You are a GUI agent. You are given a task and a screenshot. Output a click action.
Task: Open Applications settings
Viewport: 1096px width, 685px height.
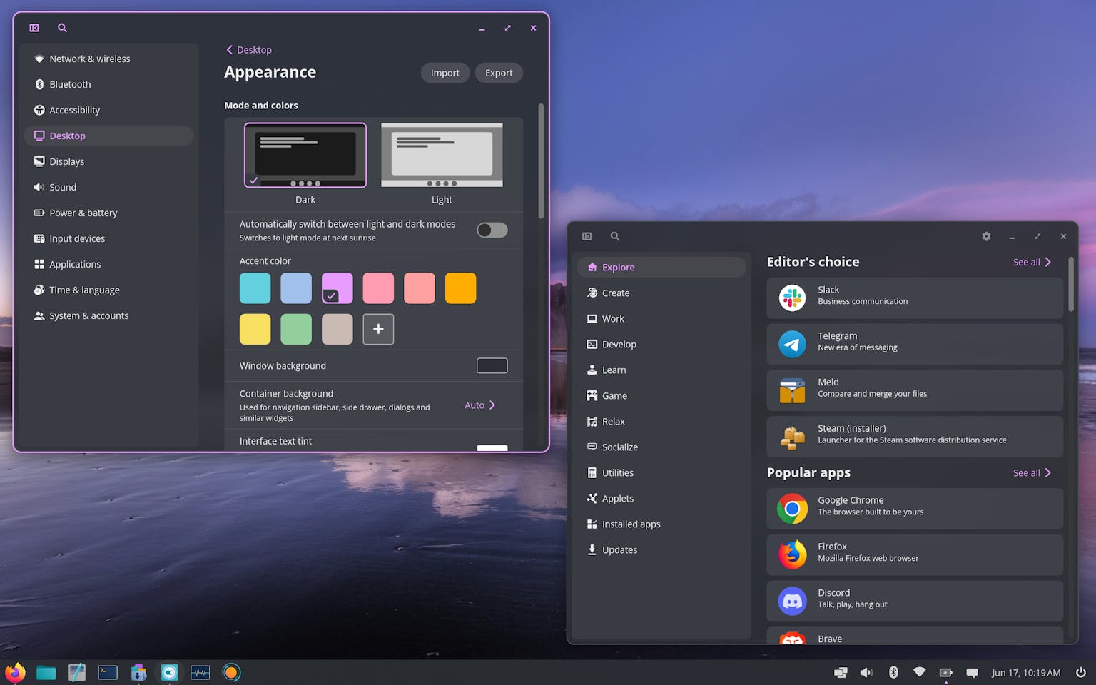109,264
